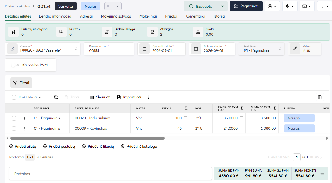
Task: Click the horizontal table scrollbar
Action: coord(87,138)
